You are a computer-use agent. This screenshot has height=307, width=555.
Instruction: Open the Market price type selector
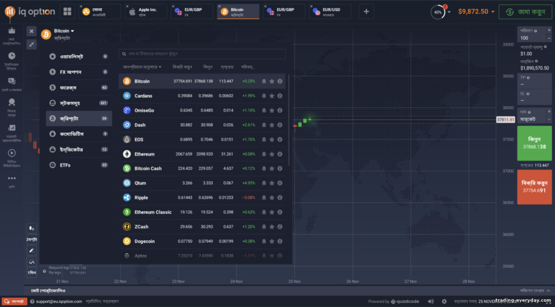pyautogui.click(x=532, y=116)
